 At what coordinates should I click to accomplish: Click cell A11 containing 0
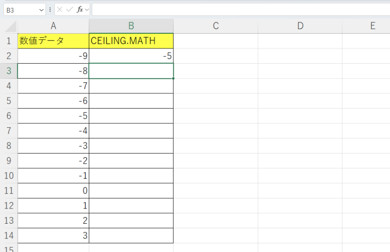(53, 190)
